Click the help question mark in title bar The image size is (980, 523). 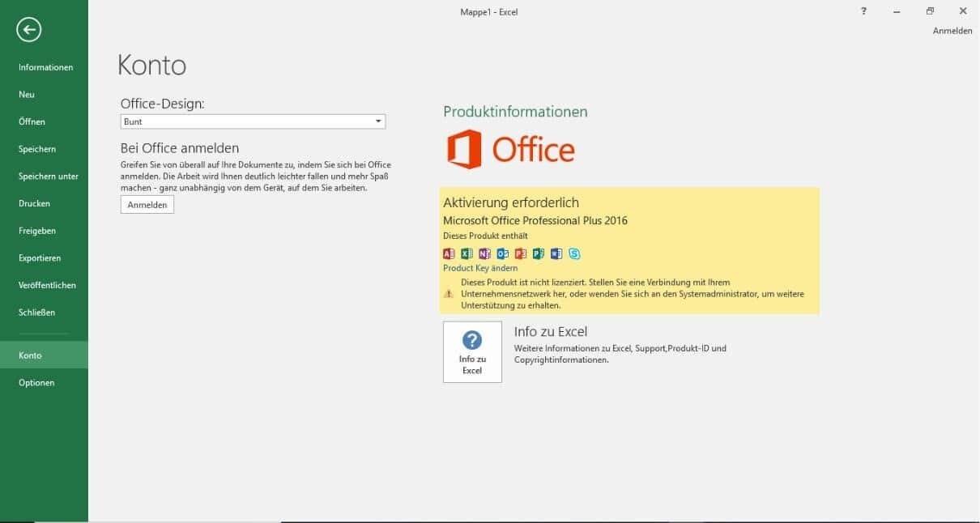pyautogui.click(x=863, y=11)
